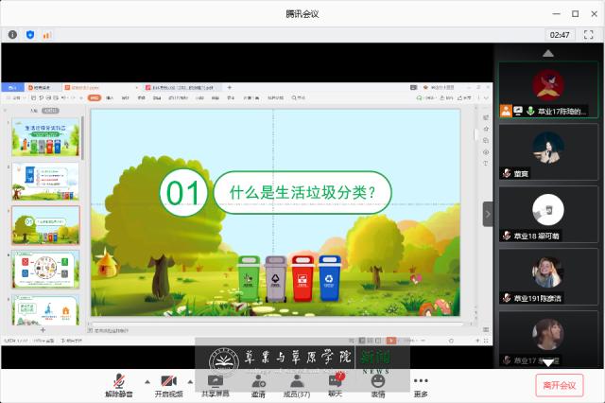Collapse the participant video sidebar

click(488, 214)
